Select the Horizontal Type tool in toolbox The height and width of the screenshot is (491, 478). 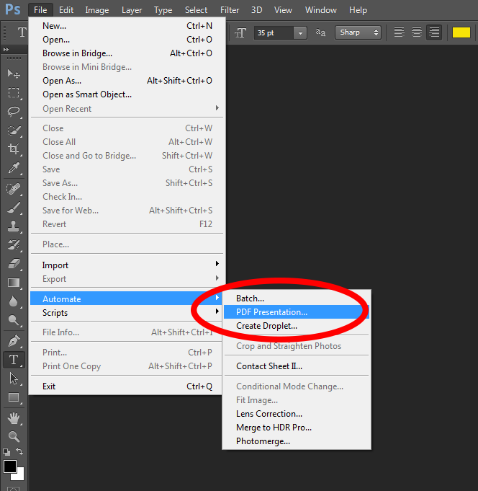coord(14,360)
